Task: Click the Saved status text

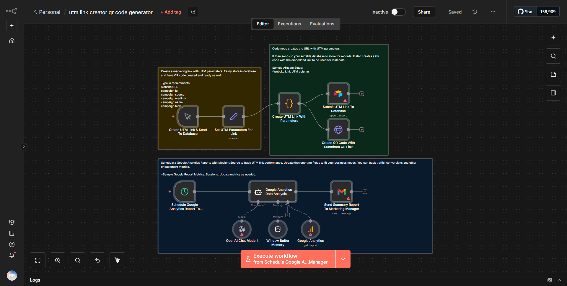Action: [455, 12]
